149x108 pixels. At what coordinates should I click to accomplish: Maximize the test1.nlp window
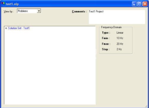[x=140, y=4]
